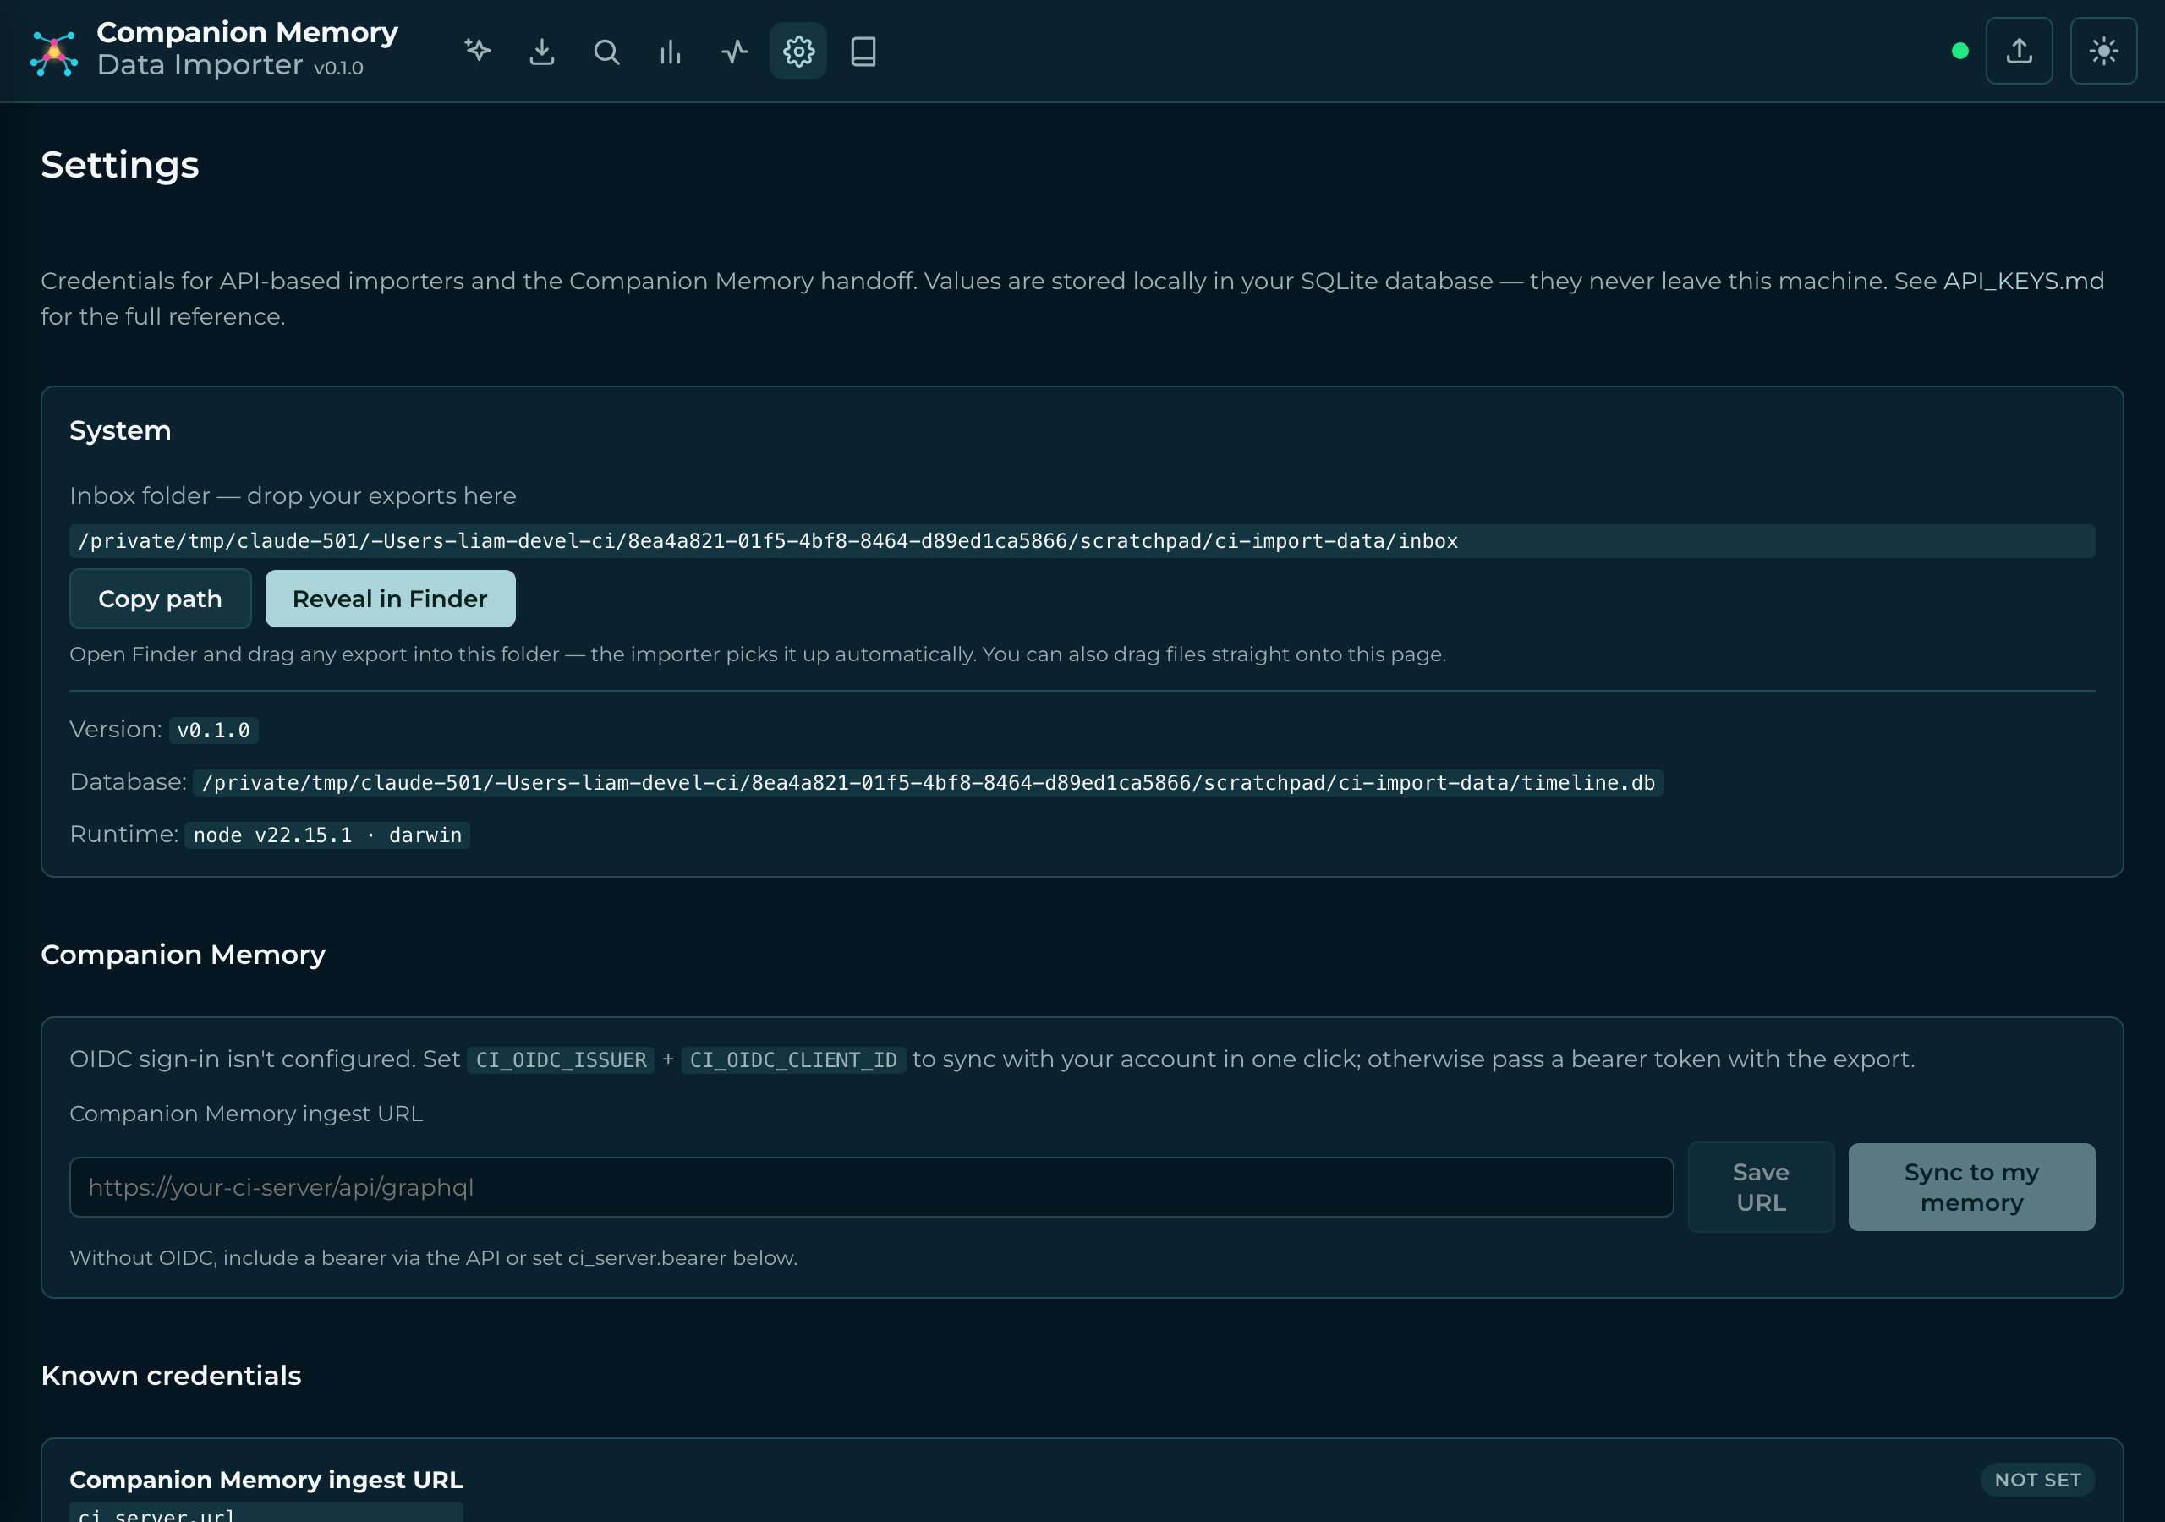Click the System card heading

pos(121,430)
